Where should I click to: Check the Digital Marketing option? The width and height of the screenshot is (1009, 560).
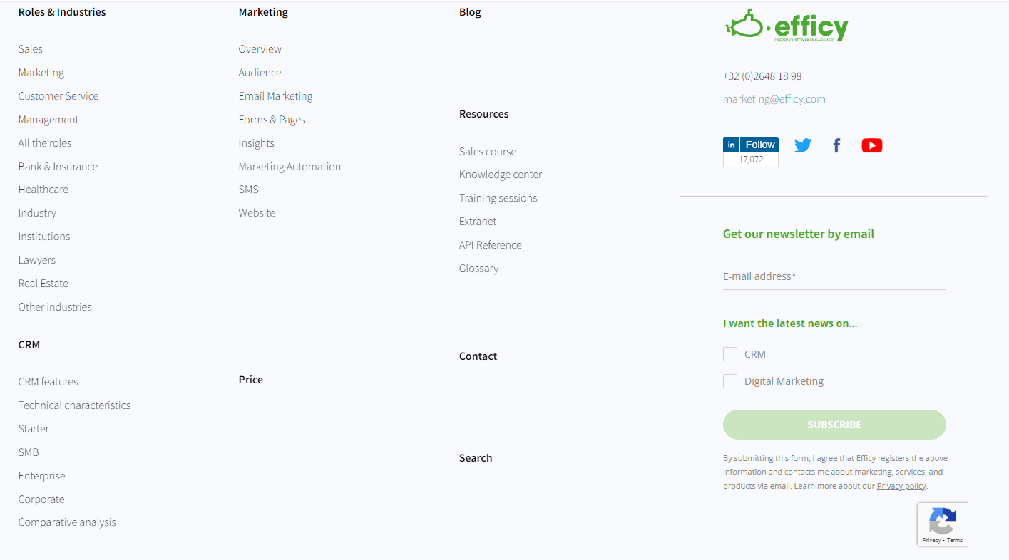[729, 380]
